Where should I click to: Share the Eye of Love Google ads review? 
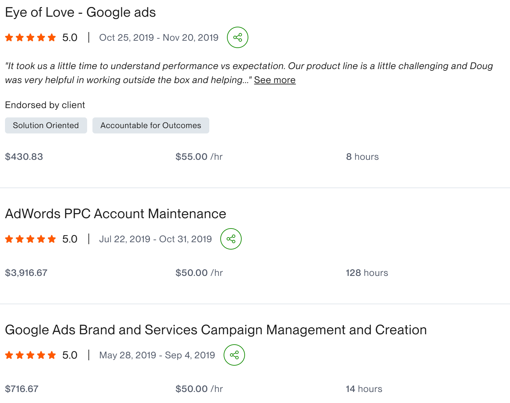click(x=237, y=37)
